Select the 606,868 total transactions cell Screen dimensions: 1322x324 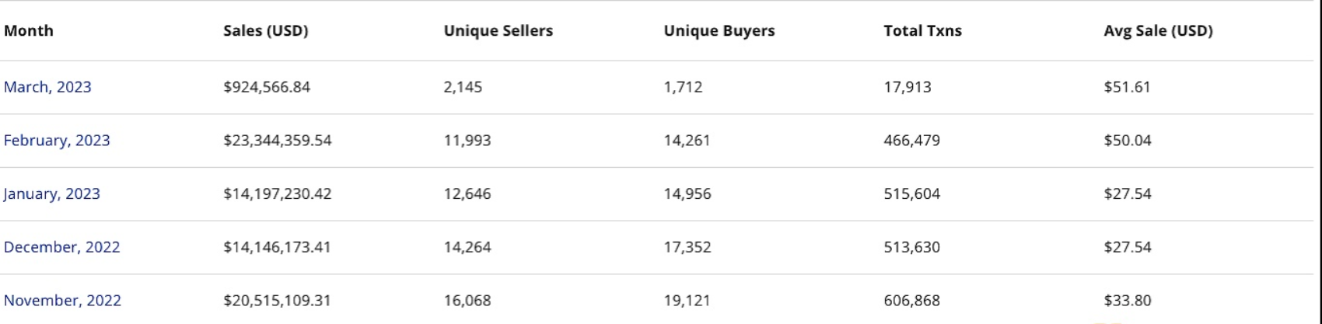point(911,301)
